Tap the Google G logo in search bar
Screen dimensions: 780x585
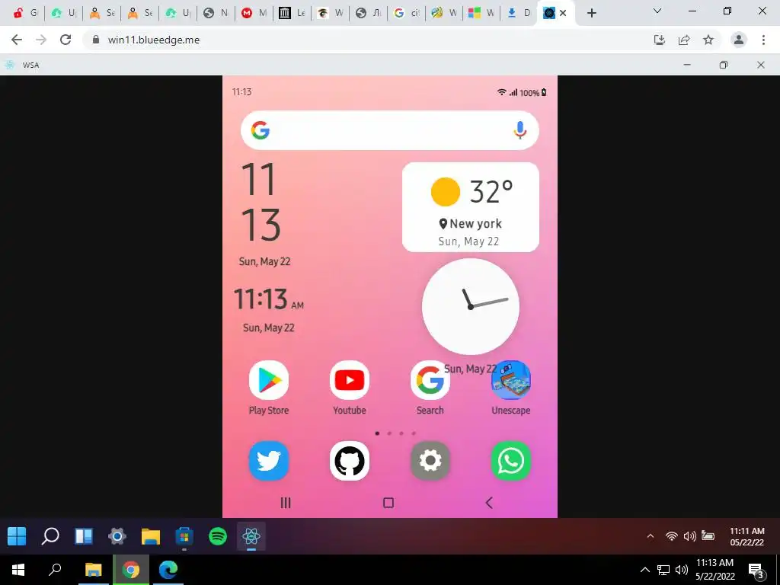[261, 130]
